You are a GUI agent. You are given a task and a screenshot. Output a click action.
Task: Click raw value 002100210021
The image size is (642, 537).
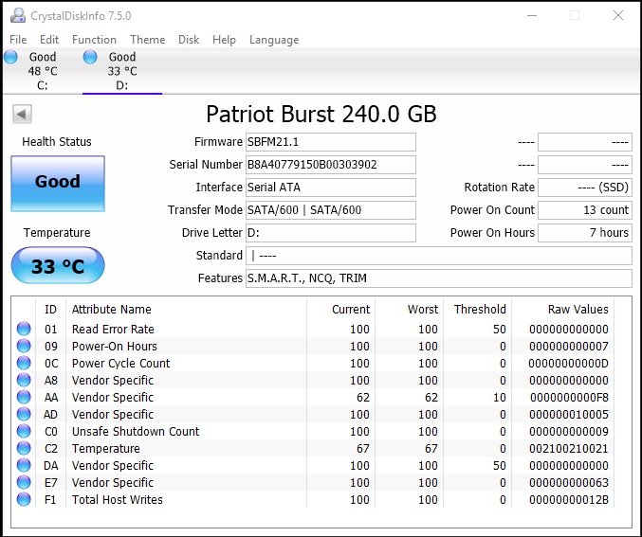click(569, 448)
